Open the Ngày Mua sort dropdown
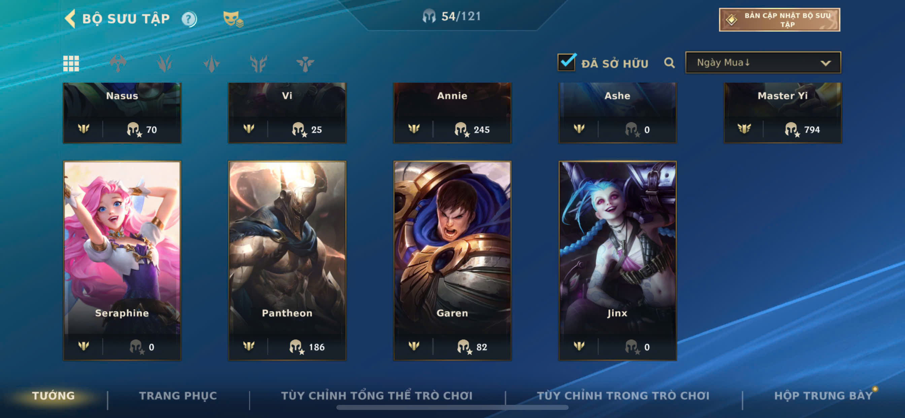 pyautogui.click(x=763, y=63)
